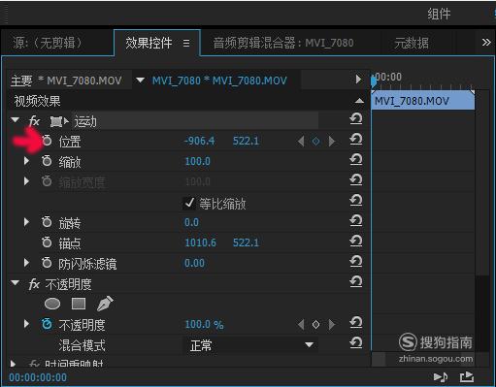Toggle audio loop playback icon
The width and height of the screenshot is (496, 387).
441,377
